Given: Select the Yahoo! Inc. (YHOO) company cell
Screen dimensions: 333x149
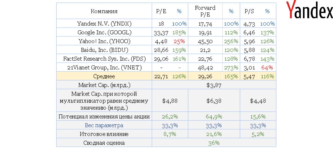Looking at the screenshot, I should pos(104,41).
